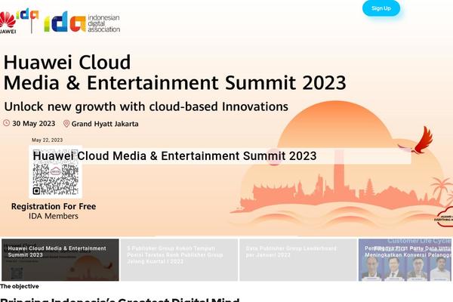Image resolution: width=453 pixels, height=302 pixels.
Task: Select the Huawei Cloud Media & Entertainment Summit 2023 thumbnail
Action: point(60,260)
